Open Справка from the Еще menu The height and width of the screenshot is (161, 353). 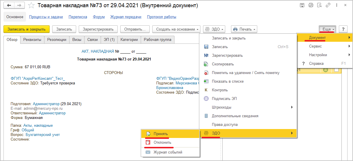tap(325, 63)
